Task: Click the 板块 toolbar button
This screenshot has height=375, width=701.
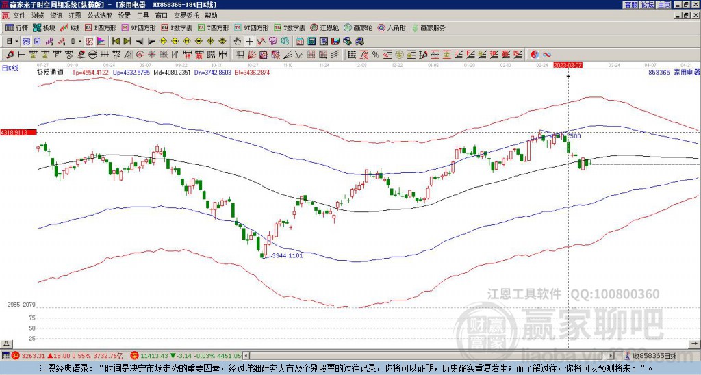Action: pyautogui.click(x=44, y=27)
